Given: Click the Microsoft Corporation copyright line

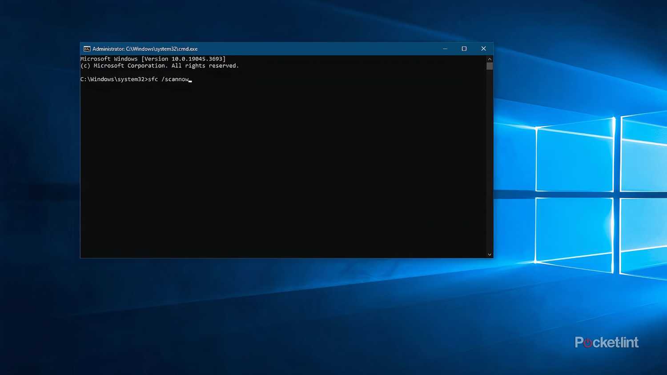Looking at the screenshot, I should click(x=159, y=65).
